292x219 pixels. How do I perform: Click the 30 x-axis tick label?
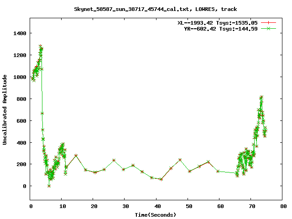(126, 206)
